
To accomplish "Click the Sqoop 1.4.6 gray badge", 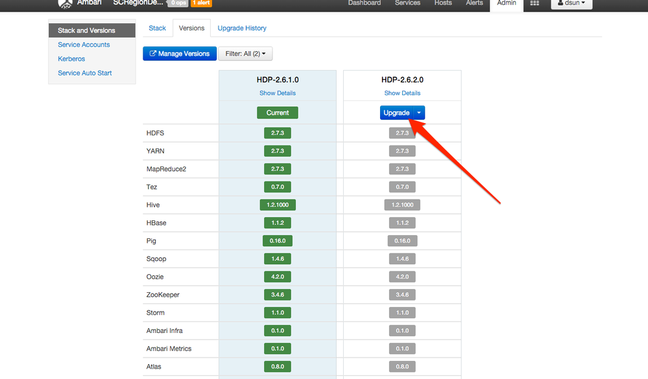I will (402, 259).
